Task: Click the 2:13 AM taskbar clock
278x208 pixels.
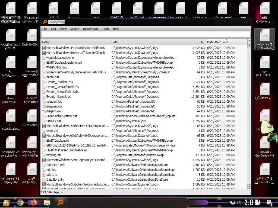Action: 253,203
